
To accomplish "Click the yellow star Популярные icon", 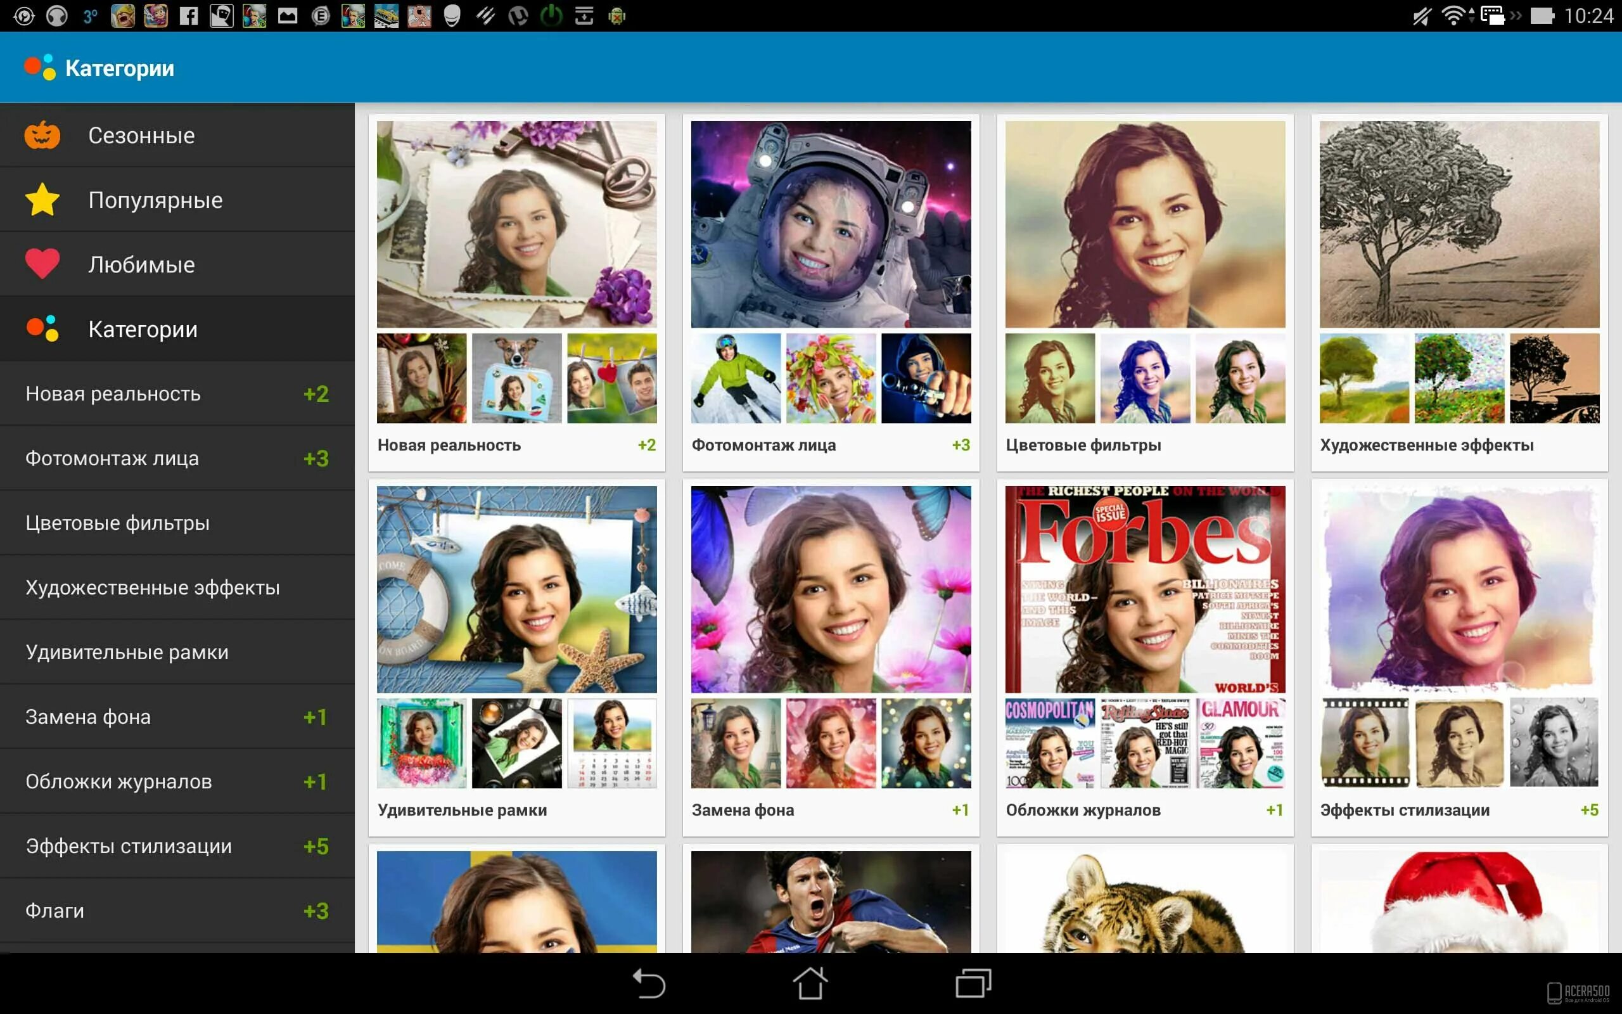I will click(x=42, y=200).
